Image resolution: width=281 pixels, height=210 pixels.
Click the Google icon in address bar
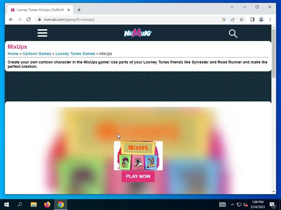pos(224,19)
